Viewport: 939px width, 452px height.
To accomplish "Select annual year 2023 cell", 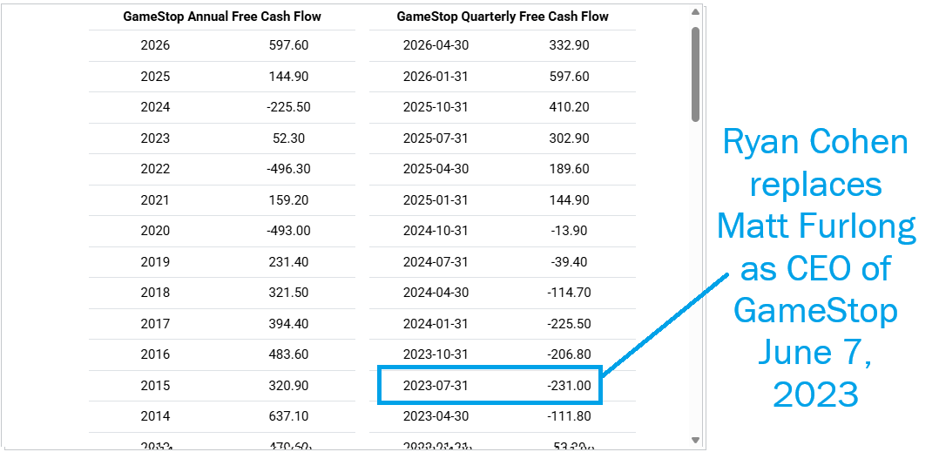I will (155, 138).
